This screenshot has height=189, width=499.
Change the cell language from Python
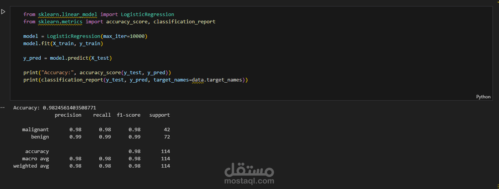click(x=483, y=97)
